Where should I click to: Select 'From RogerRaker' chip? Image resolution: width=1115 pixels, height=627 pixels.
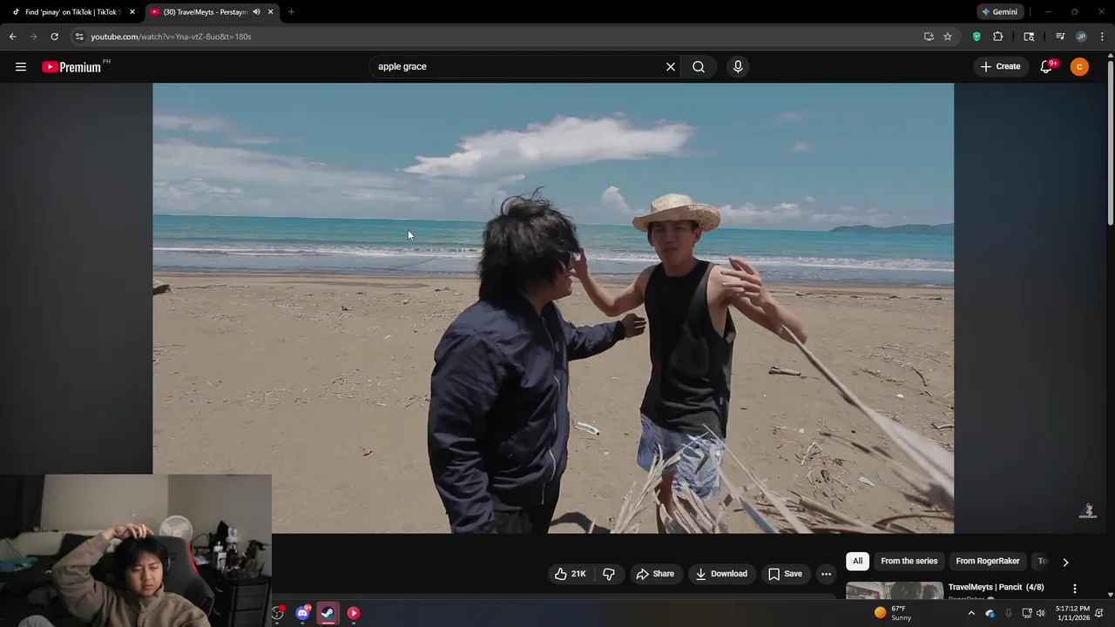988,561
